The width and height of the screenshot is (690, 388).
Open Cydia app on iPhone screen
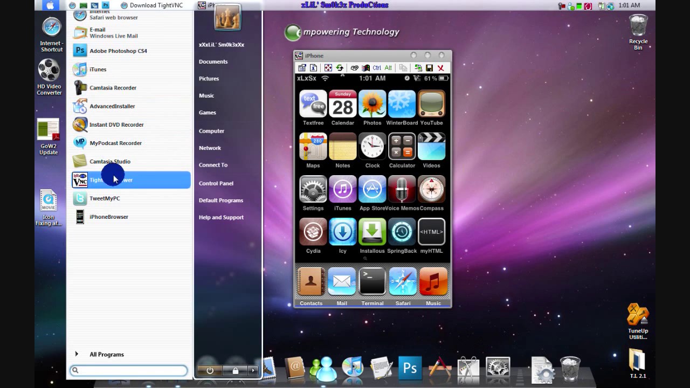[313, 232]
